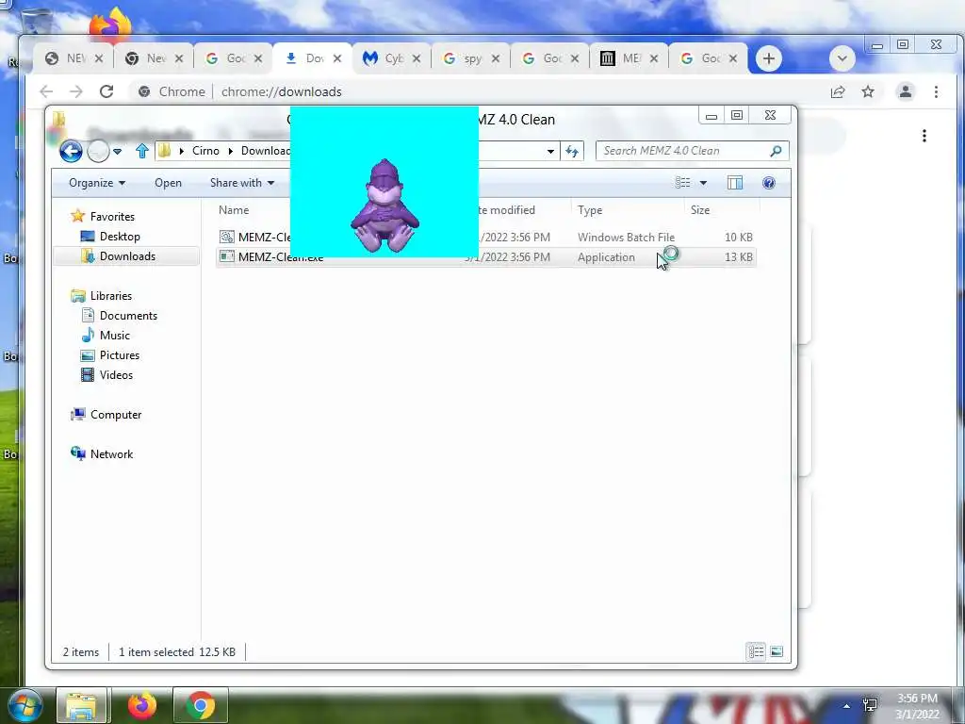This screenshot has height=724, width=965.
Task: Select Desktop in the navigation pane
Action: click(x=120, y=237)
